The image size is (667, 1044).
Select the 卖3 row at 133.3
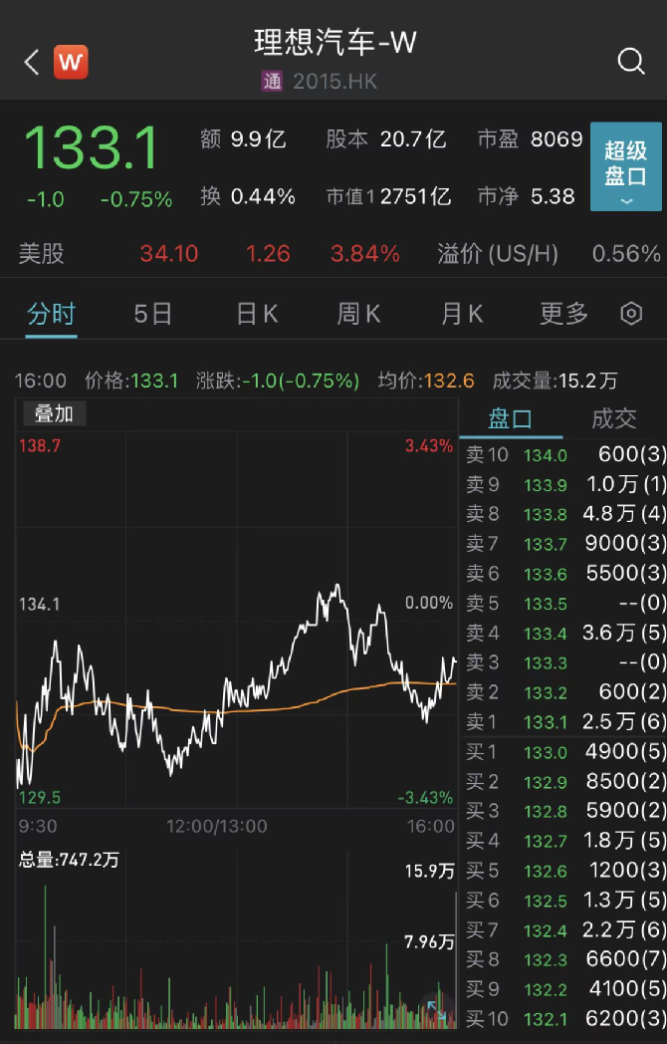tap(563, 662)
